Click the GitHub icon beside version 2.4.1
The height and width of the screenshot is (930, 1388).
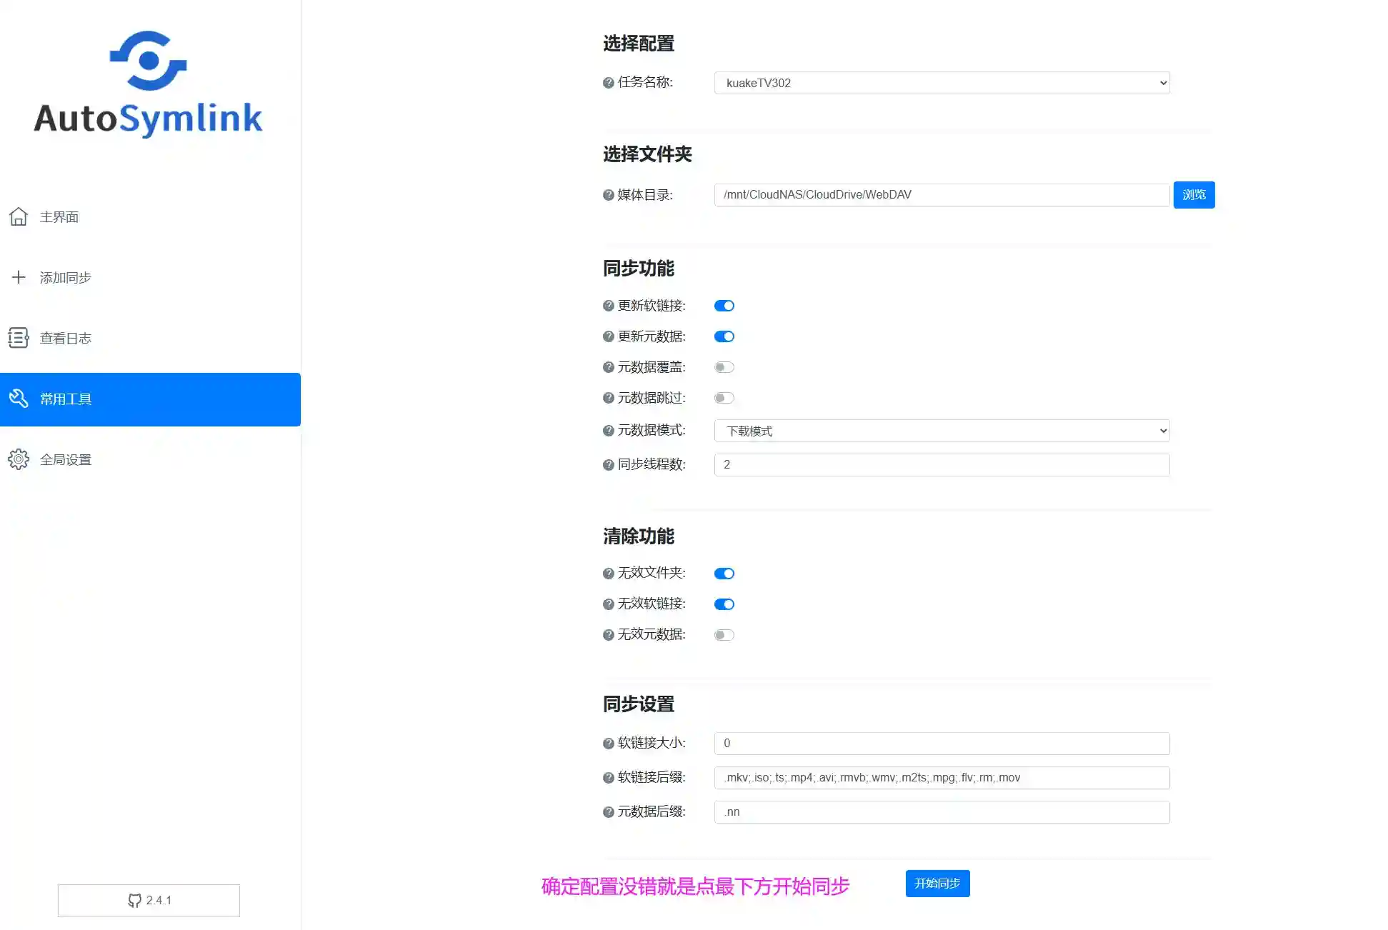coord(134,900)
